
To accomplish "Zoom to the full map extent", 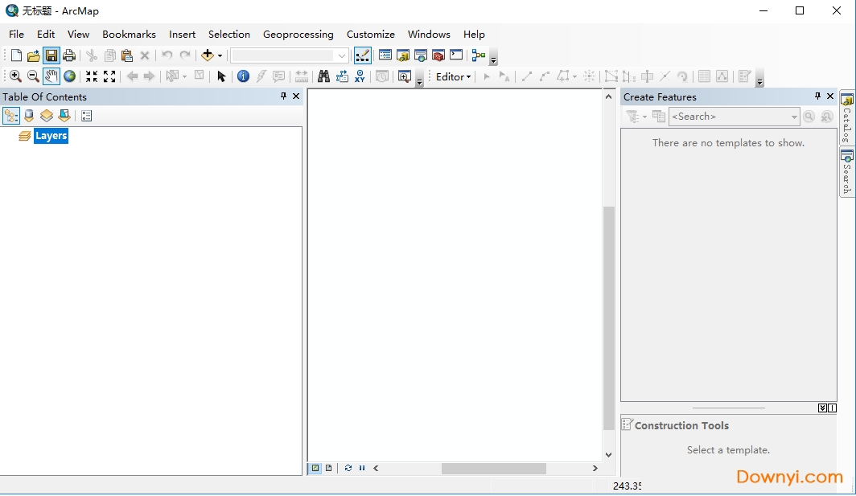I will pyautogui.click(x=69, y=76).
